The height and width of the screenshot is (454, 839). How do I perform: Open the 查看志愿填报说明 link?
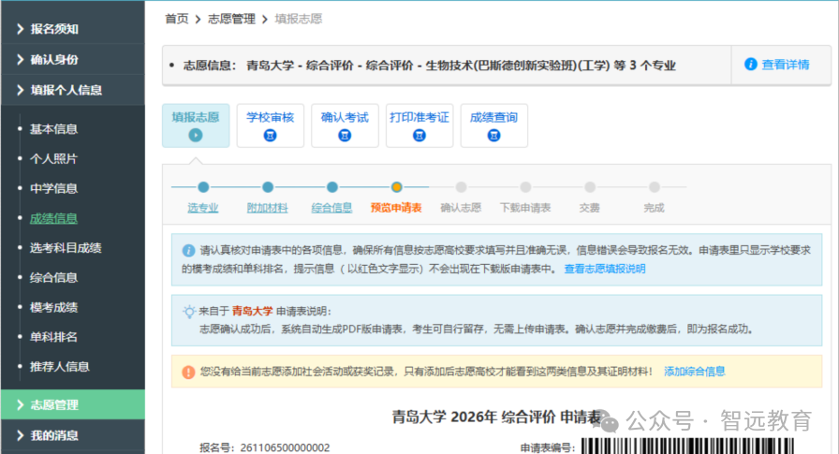point(605,269)
